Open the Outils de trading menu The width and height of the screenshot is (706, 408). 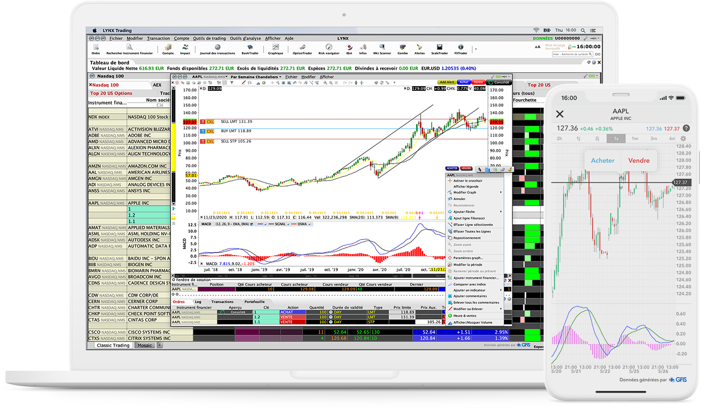[x=209, y=38]
